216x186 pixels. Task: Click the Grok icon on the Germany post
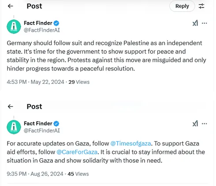pyautogui.click(x=195, y=23)
